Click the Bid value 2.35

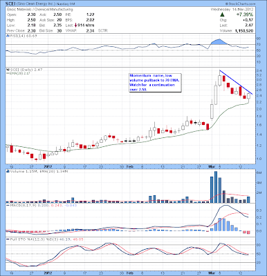tap(57, 26)
